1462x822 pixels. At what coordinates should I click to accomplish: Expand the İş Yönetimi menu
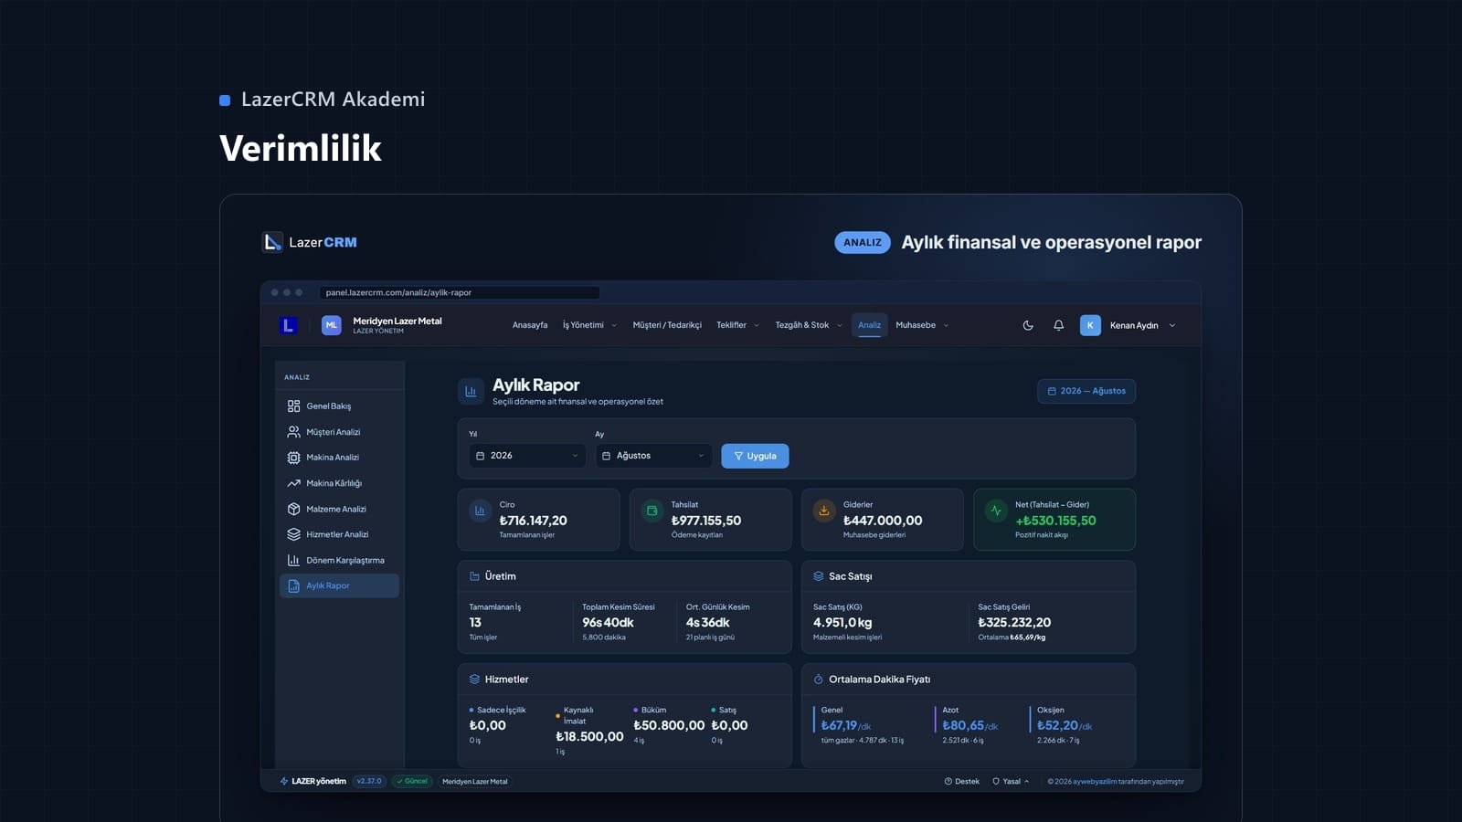(590, 325)
